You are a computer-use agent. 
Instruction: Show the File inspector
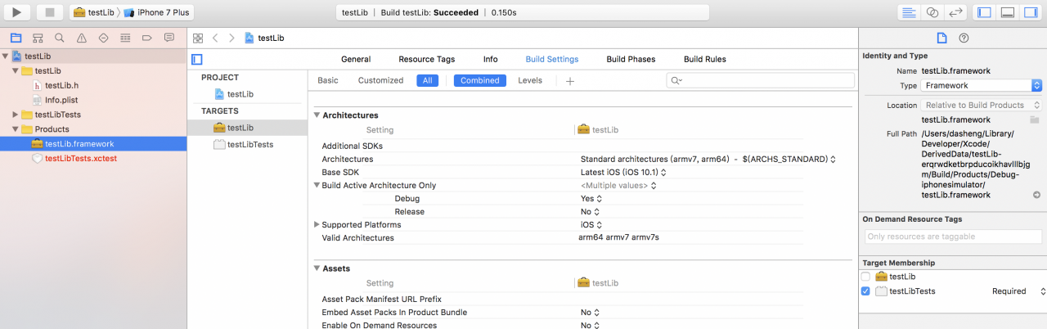(941, 38)
